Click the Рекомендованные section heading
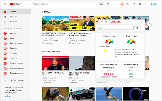 (51, 52)
